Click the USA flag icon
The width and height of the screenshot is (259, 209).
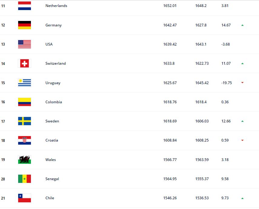[x=25, y=44]
